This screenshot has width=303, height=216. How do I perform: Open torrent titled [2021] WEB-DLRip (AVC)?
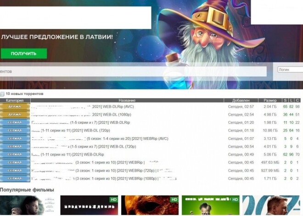[x=83, y=106]
